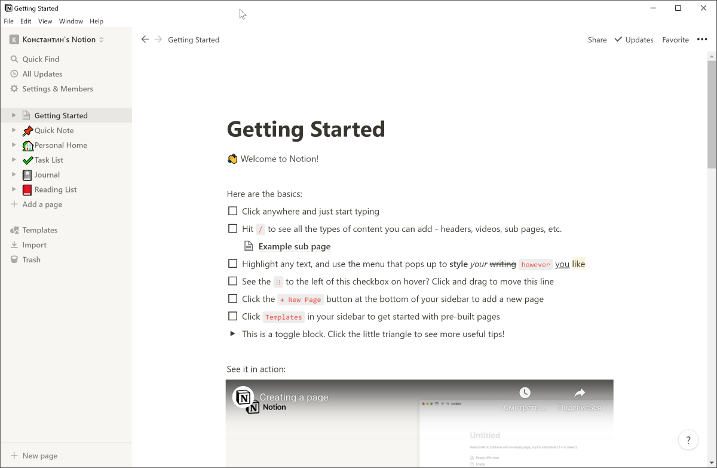This screenshot has height=468, width=717.
Task: Open the File menu
Action: [x=8, y=21]
